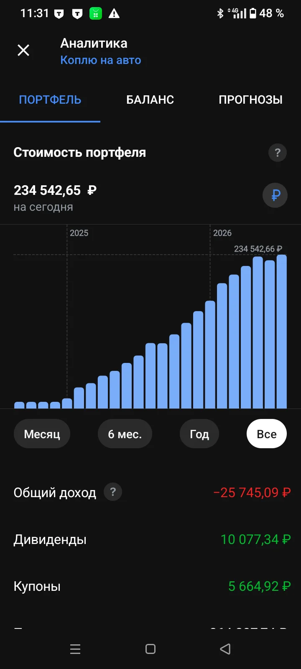Tap the chart bar at 2026 marker

(210, 355)
